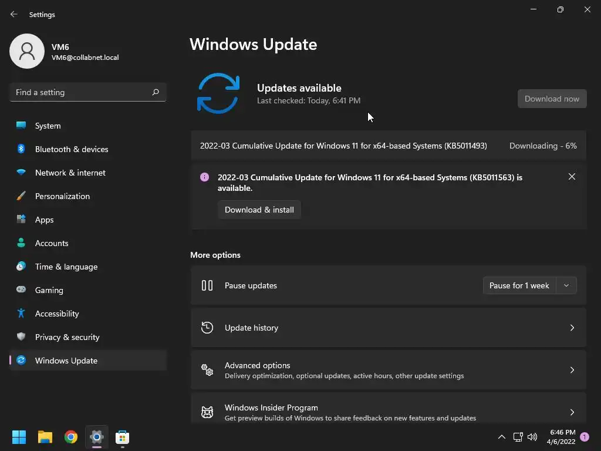Click the Pause for 1 week button
Screen dimensions: 601x451
[x=519, y=285]
